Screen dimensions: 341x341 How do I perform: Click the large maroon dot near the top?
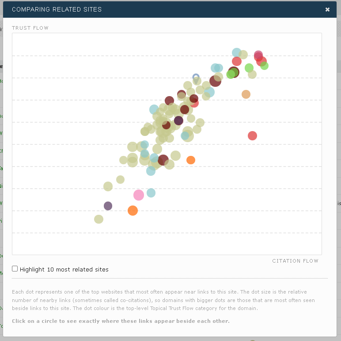[215, 81]
